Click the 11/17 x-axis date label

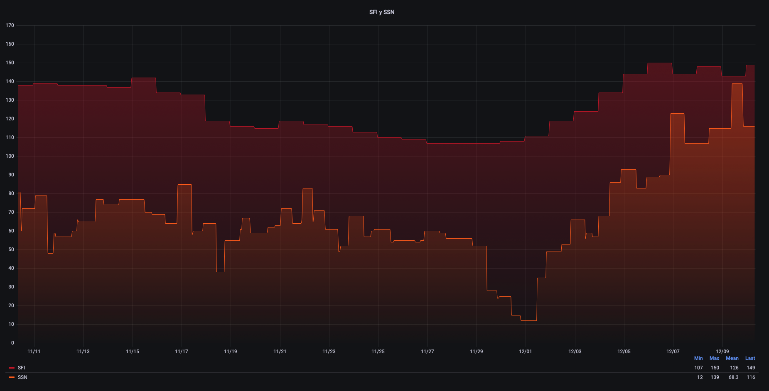[x=182, y=352]
